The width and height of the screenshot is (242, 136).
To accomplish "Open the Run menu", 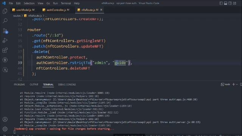I will (x=55, y=3).
